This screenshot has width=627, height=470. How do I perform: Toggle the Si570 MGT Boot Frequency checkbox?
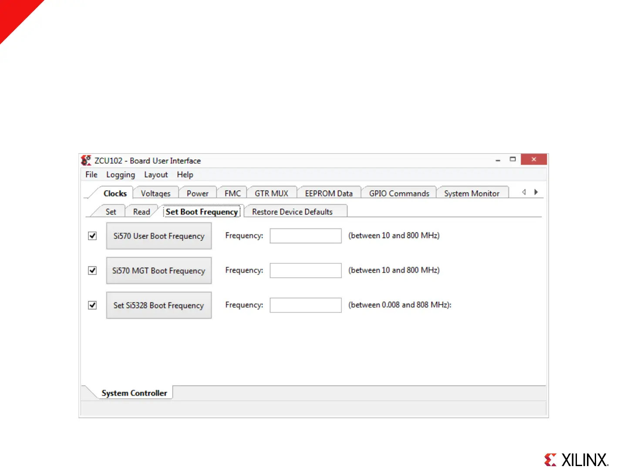coord(92,271)
